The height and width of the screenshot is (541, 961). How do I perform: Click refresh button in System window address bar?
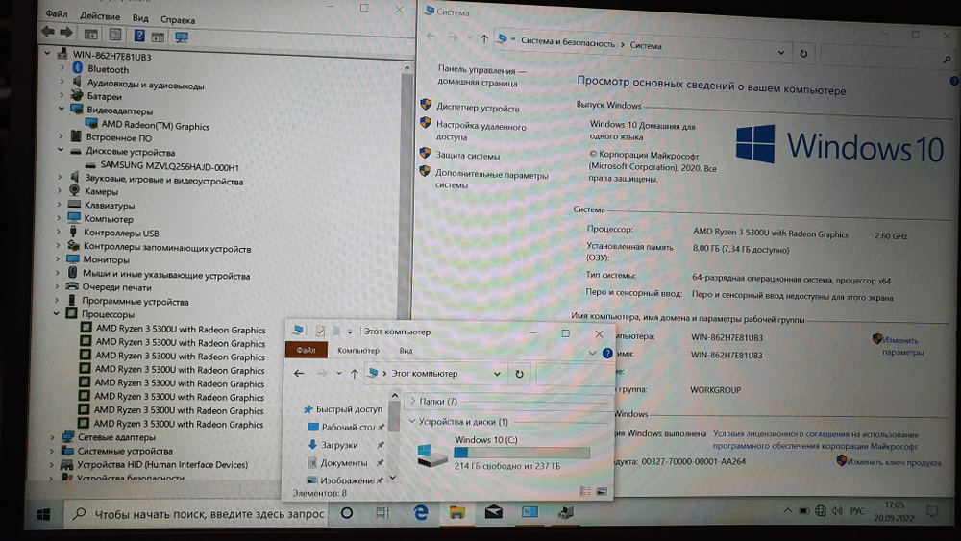click(x=803, y=53)
